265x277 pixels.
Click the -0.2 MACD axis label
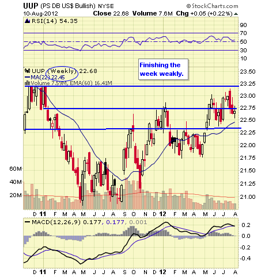[x=245, y=247]
